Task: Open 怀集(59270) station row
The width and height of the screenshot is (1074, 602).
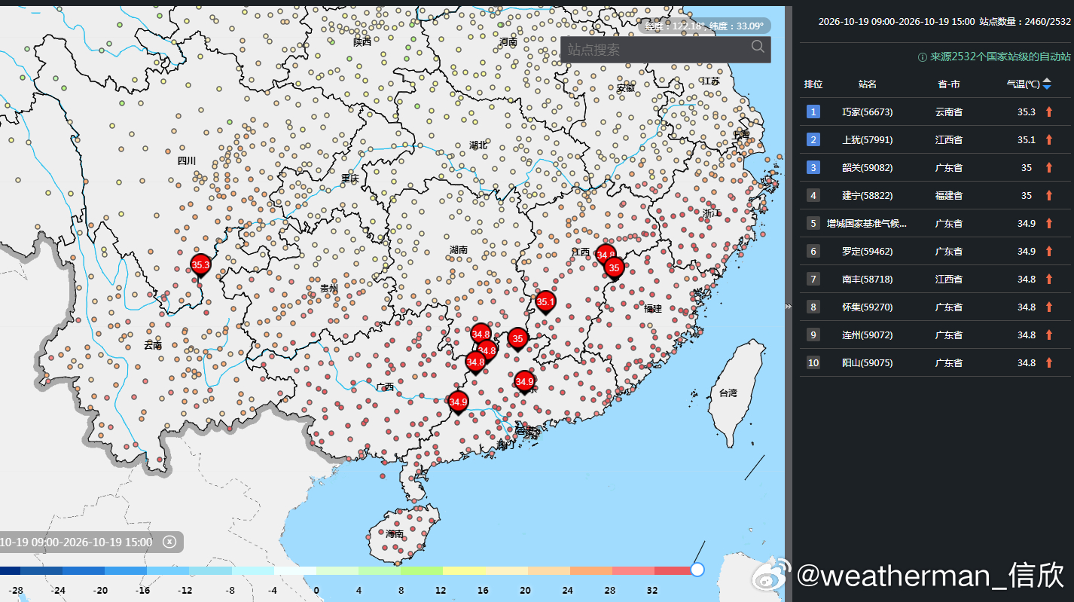Action: point(935,307)
